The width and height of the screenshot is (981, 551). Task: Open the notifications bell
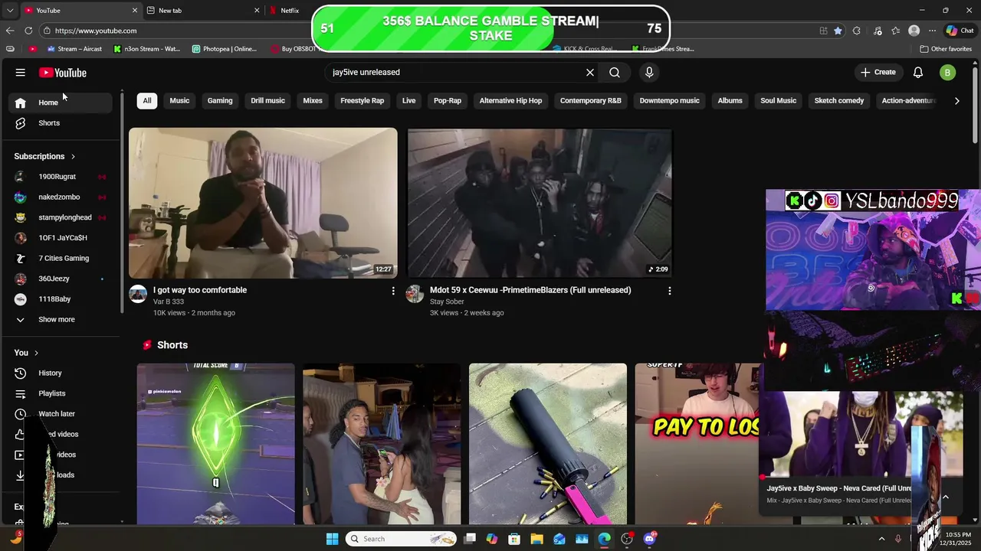[x=918, y=73]
